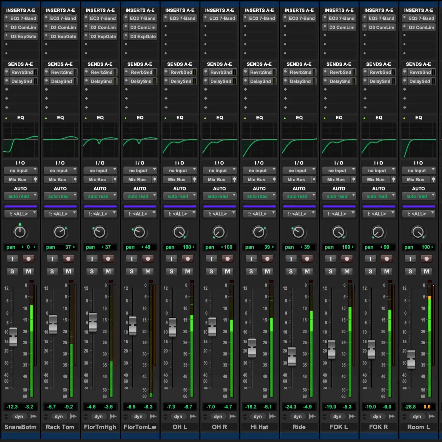Open Ride group <ALL> dropdown

299,214
